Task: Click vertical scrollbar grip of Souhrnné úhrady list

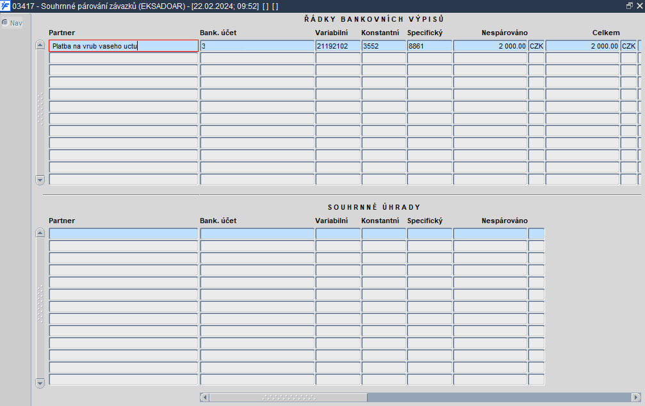Action: point(40,304)
